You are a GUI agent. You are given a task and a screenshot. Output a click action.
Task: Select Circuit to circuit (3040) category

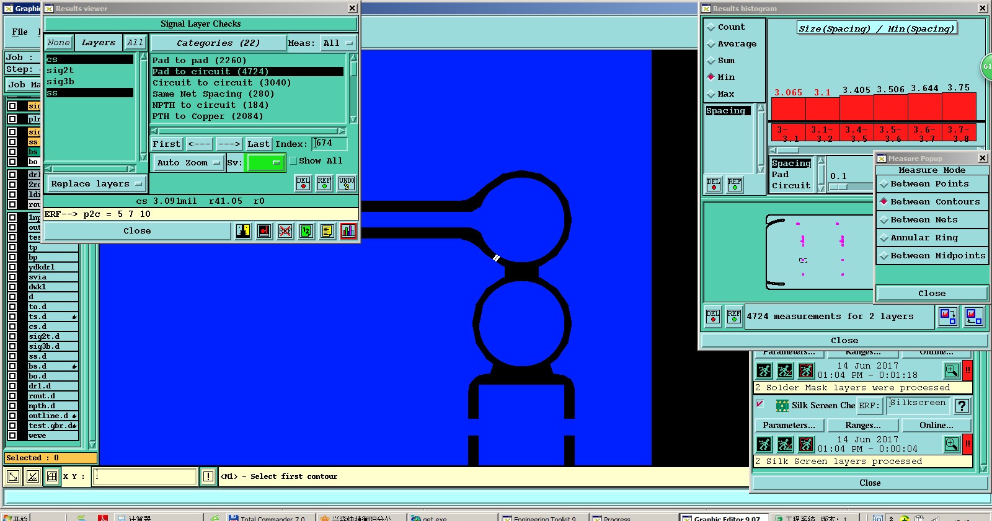pos(248,82)
